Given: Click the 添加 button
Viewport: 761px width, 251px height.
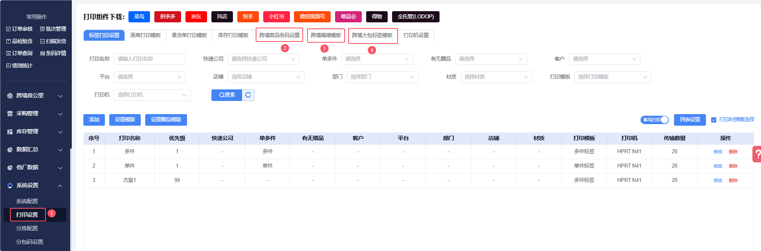Looking at the screenshot, I should (94, 120).
